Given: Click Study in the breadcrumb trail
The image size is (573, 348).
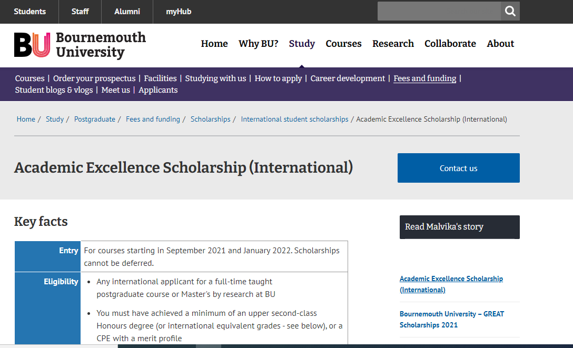Looking at the screenshot, I should (55, 119).
